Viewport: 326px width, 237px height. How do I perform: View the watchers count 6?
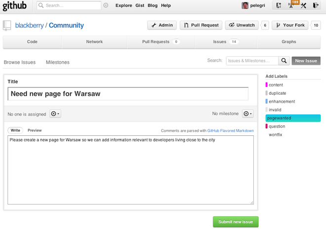point(265,25)
